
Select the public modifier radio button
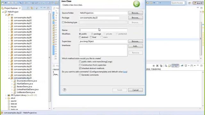[x=80, y=34]
